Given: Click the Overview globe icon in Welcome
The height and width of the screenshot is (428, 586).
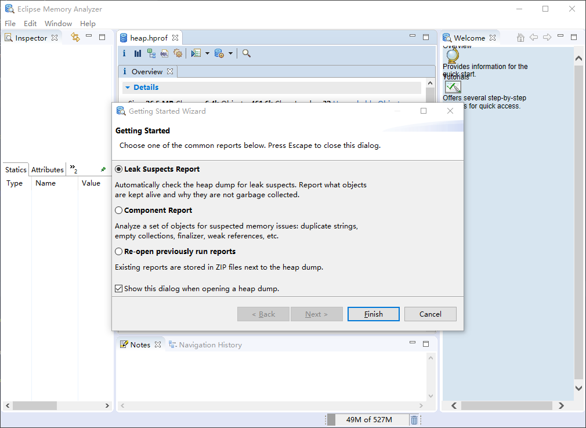Looking at the screenshot, I should 452,56.
